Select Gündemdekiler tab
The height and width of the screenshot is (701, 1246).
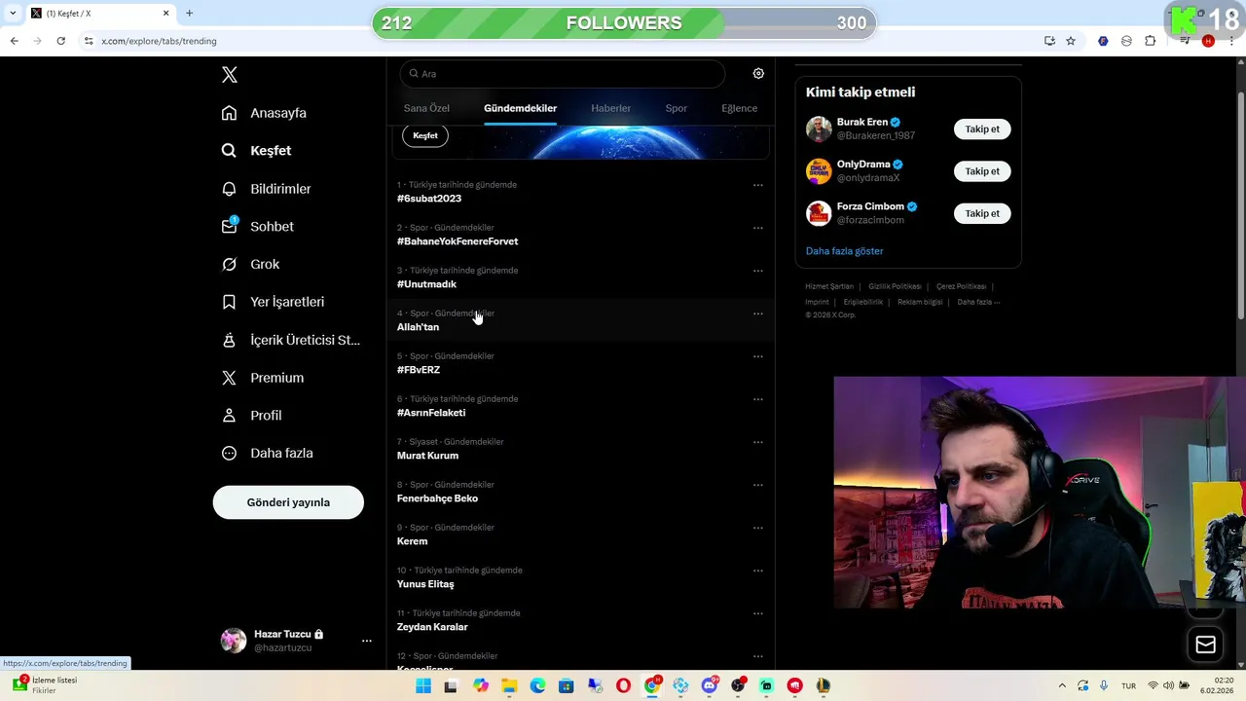(520, 108)
